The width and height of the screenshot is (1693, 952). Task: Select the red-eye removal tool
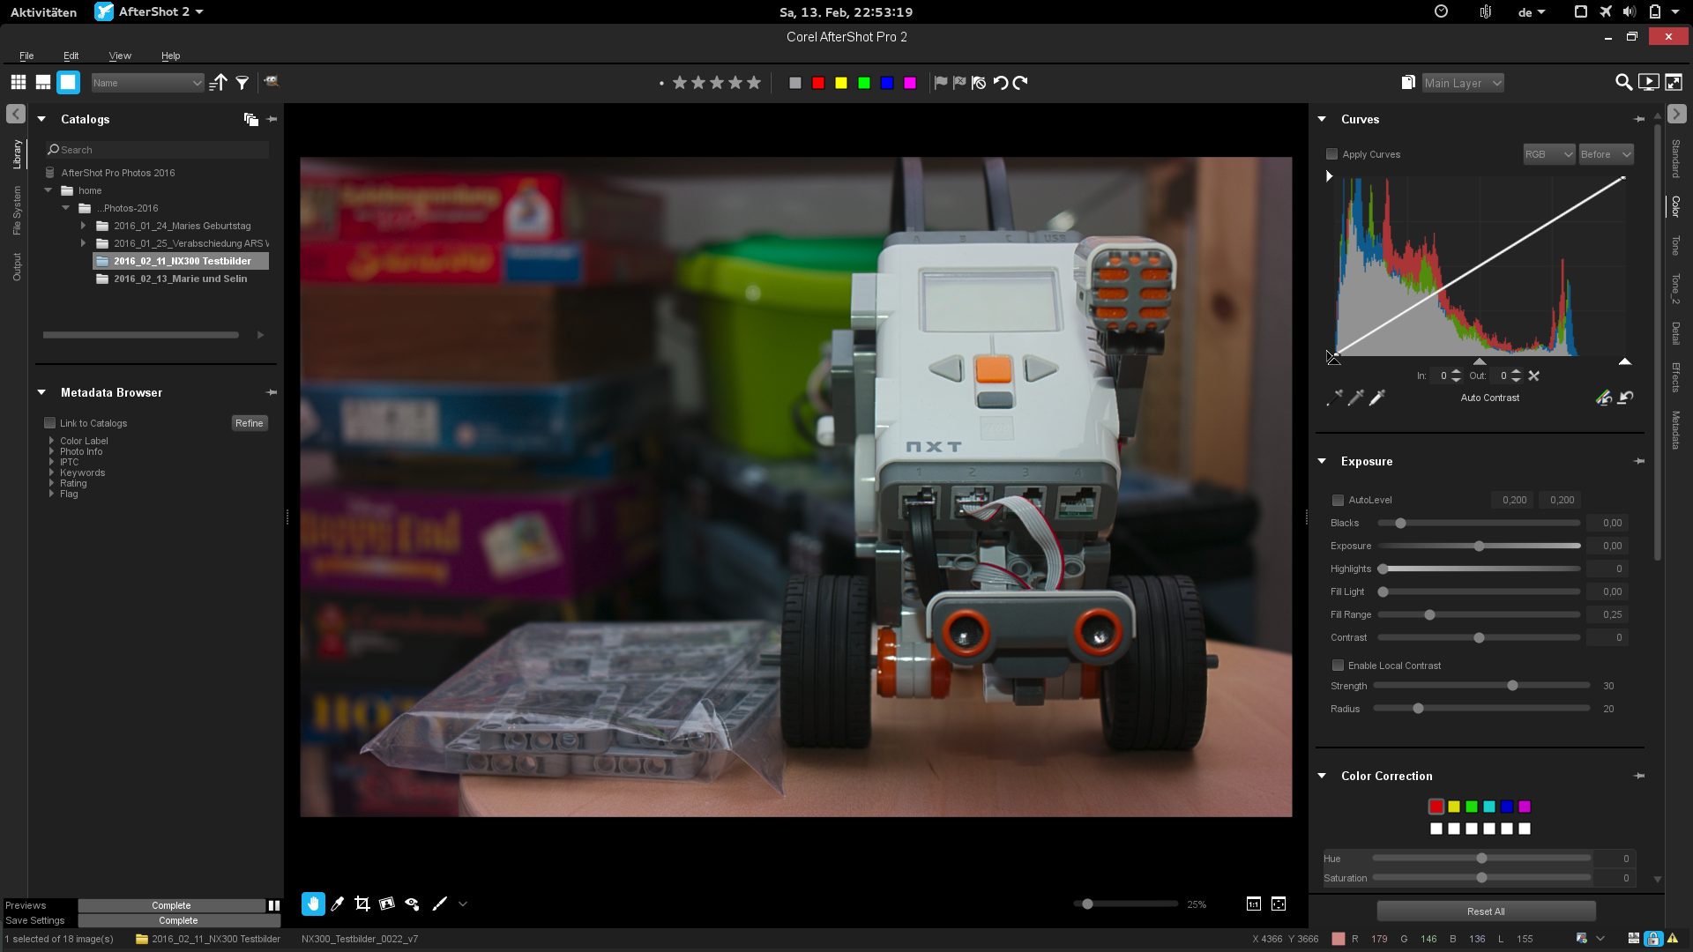pos(412,904)
